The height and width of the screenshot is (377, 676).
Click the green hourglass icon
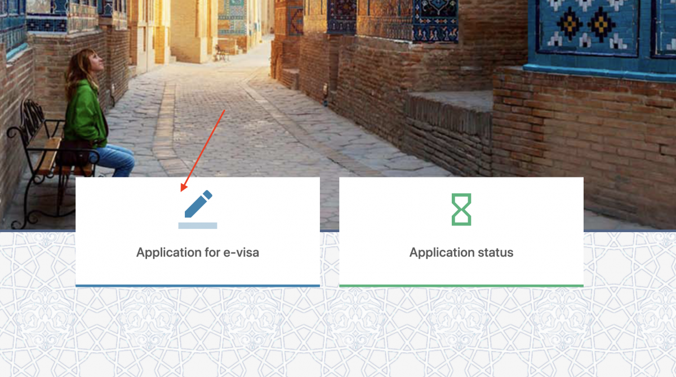[x=461, y=210]
